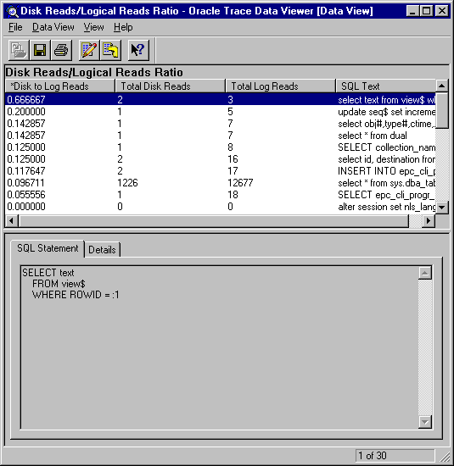The height and width of the screenshot is (466, 454).
Task: Click the SQL Text column header
Action: pyautogui.click(x=386, y=86)
